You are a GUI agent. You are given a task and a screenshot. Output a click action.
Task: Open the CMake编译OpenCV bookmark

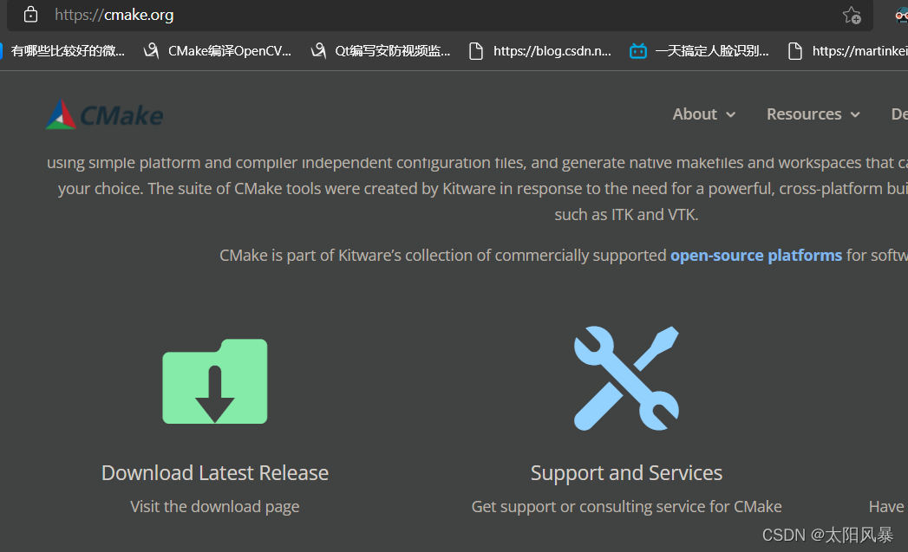coord(217,51)
